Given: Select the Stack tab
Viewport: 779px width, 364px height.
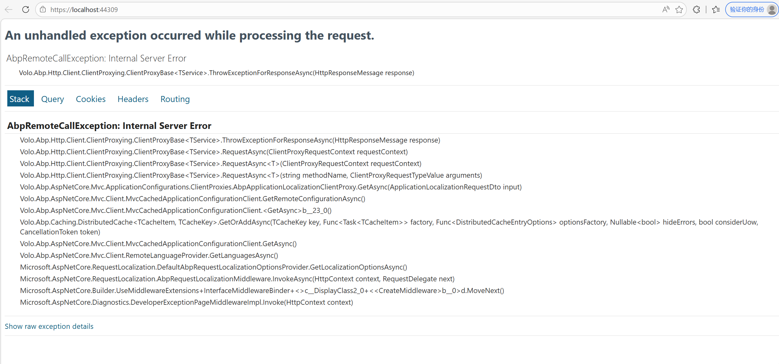Looking at the screenshot, I should pyautogui.click(x=20, y=99).
